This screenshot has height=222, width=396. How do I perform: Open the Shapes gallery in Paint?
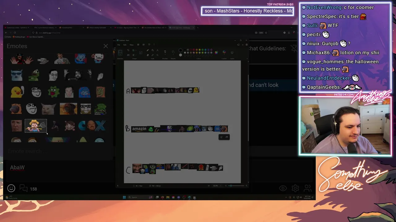click(x=173, y=52)
